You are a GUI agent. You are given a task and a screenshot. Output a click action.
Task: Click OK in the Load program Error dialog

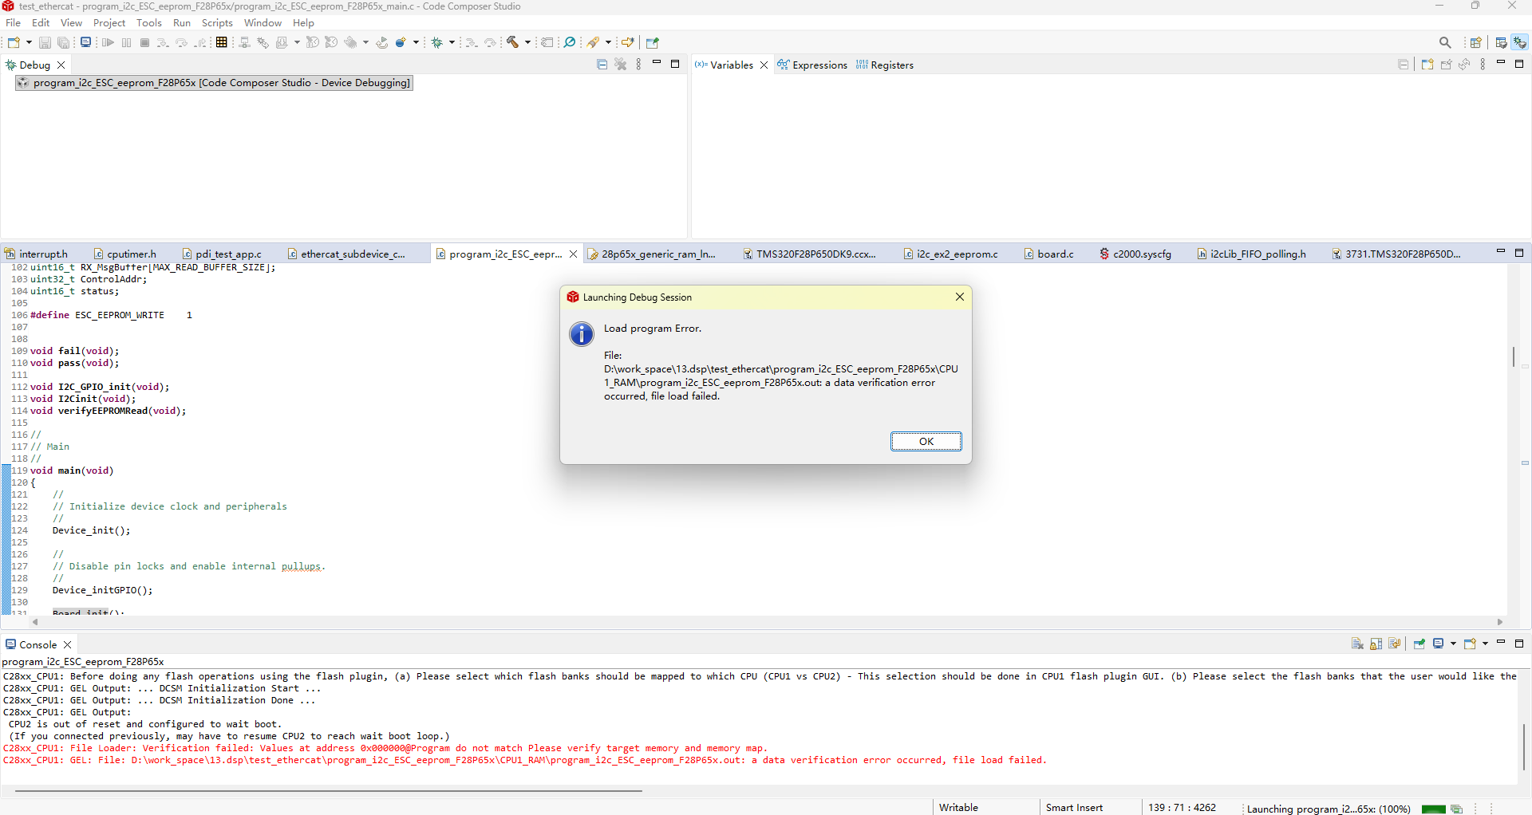coord(926,442)
